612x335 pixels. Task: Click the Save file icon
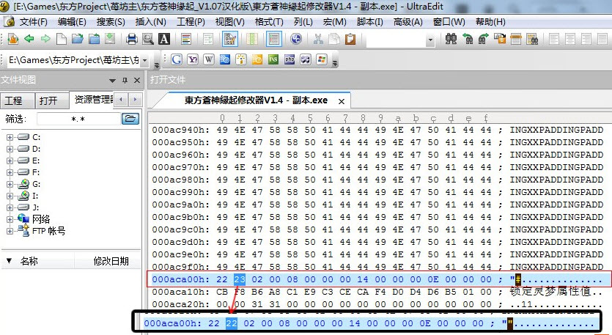[x=110, y=39]
